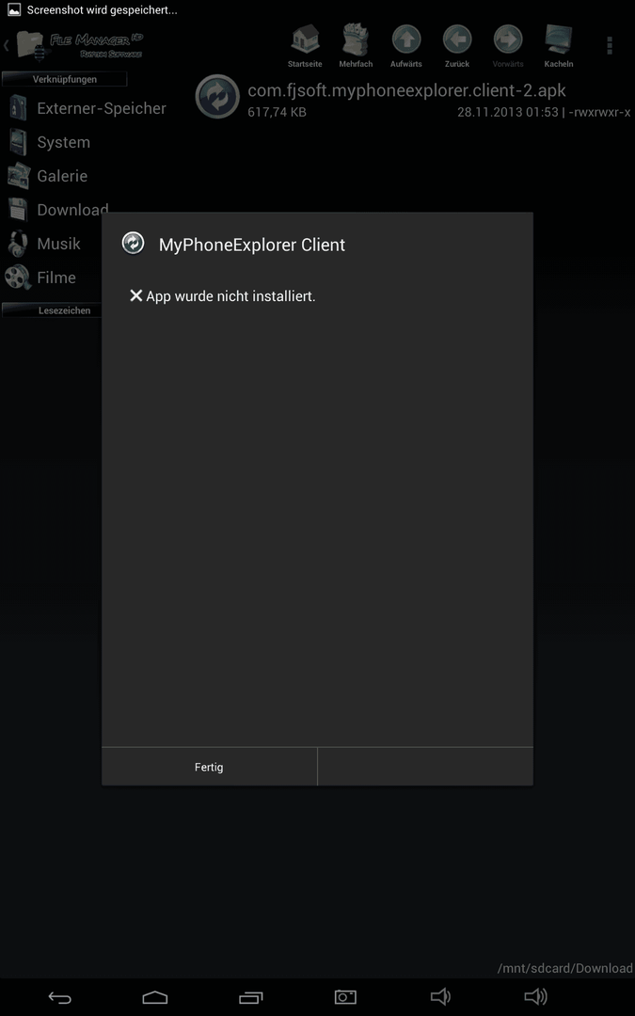Image resolution: width=635 pixels, height=1016 pixels.
Task: Select the Mehrfach multi-select icon
Action: (356, 45)
